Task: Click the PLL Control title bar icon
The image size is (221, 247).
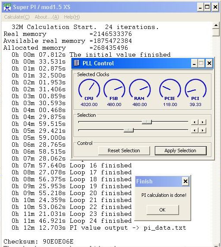Action: [x=77, y=63]
